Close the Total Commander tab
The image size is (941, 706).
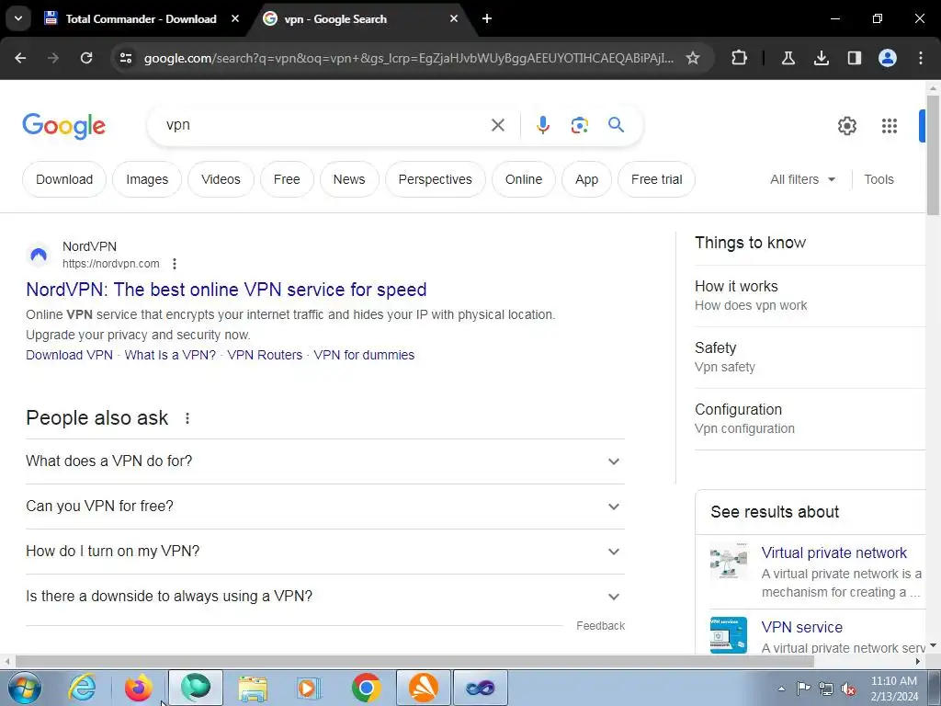click(x=235, y=18)
